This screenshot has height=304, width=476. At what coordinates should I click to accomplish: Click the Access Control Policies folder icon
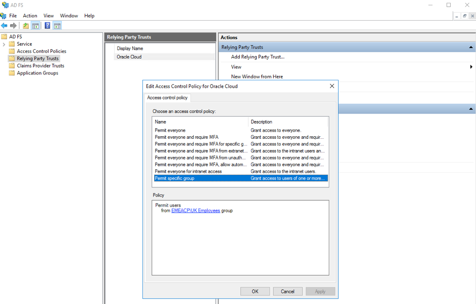[x=12, y=51]
